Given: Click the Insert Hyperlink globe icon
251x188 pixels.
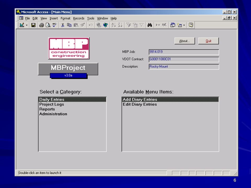Looking at the screenshot, I should [x=99, y=25].
